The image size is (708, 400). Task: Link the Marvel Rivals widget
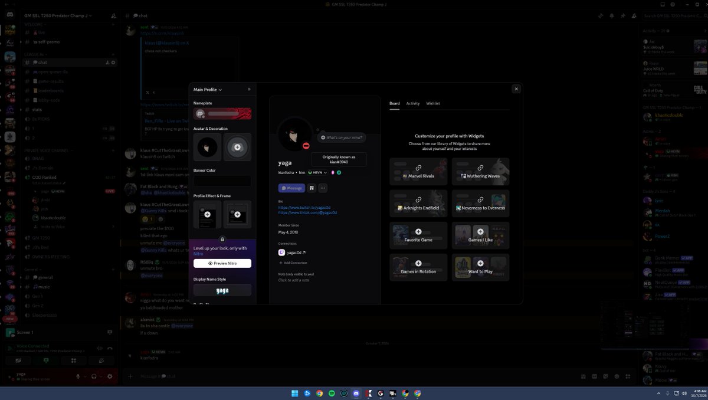pos(418,172)
